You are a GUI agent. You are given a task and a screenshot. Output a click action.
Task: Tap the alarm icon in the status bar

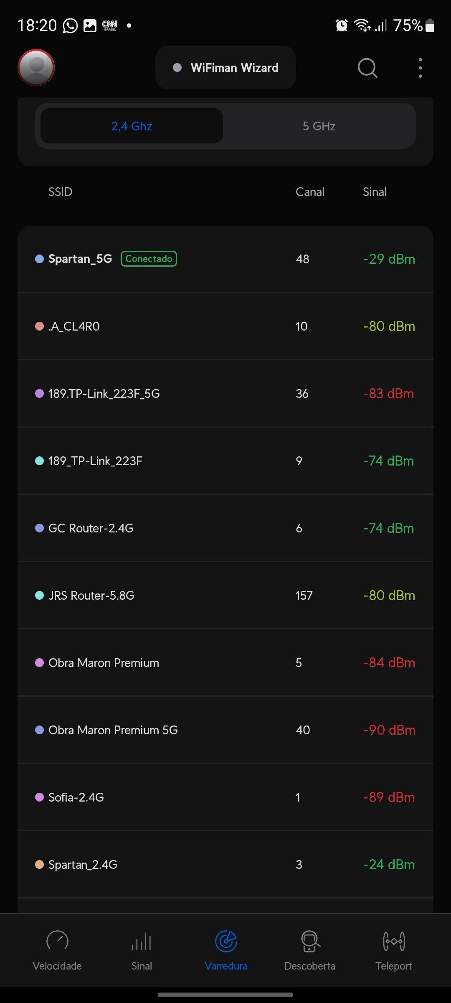click(x=342, y=25)
